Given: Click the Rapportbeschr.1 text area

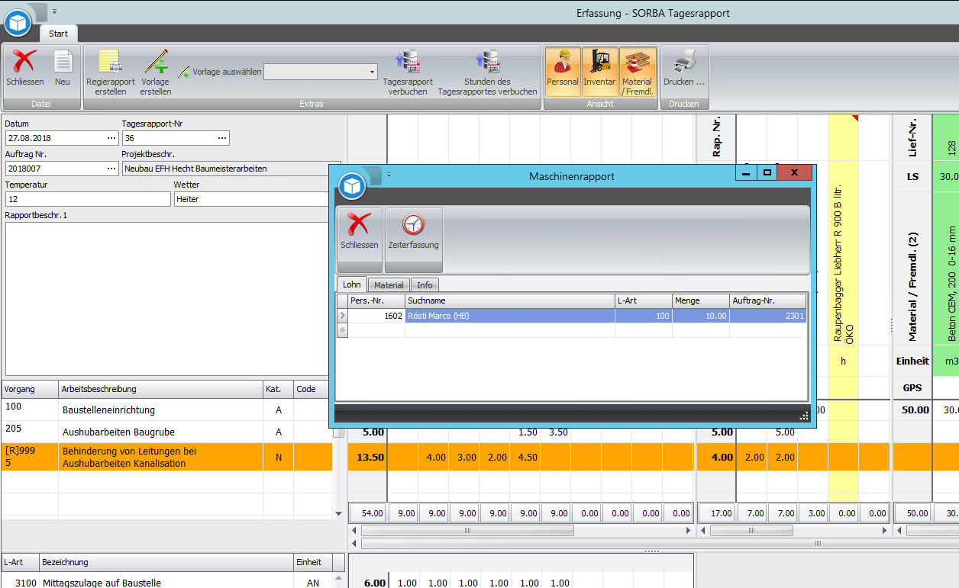Looking at the screenshot, I should (x=167, y=298).
